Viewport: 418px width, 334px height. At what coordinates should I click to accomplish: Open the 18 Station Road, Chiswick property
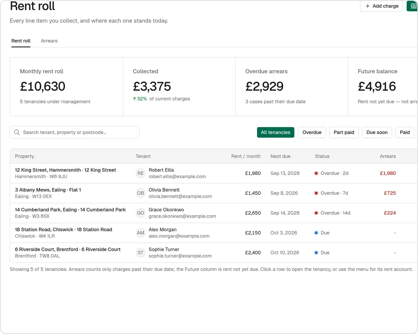click(x=63, y=230)
